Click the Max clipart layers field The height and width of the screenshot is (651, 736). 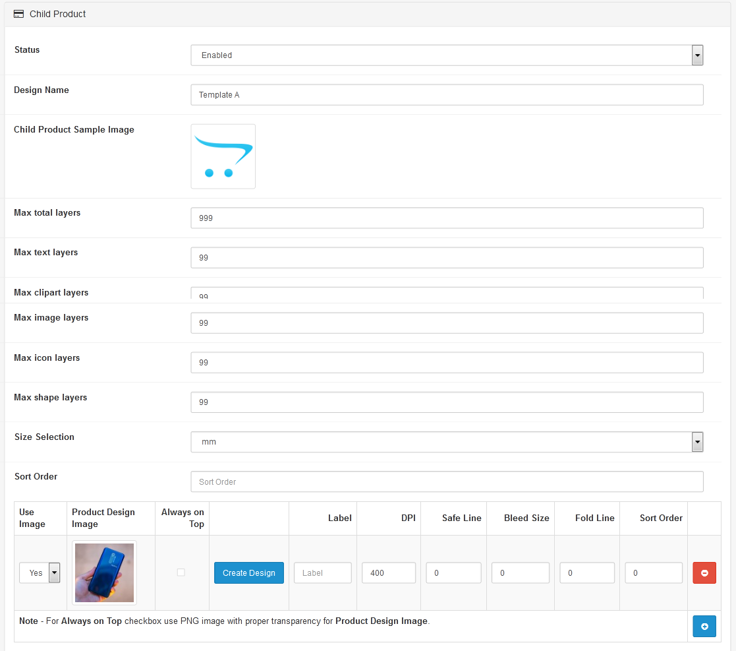(447, 293)
